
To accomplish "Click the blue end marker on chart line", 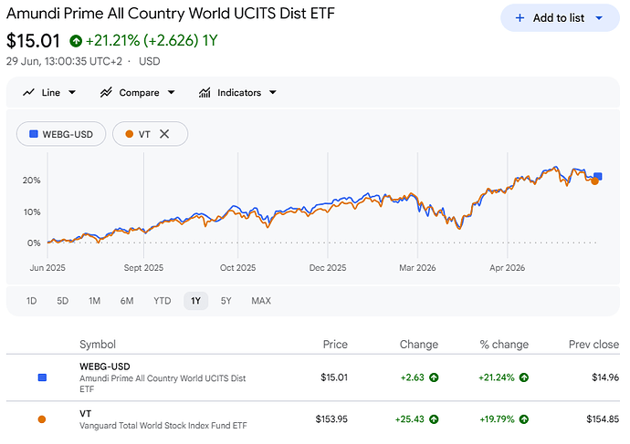I will coord(598,176).
